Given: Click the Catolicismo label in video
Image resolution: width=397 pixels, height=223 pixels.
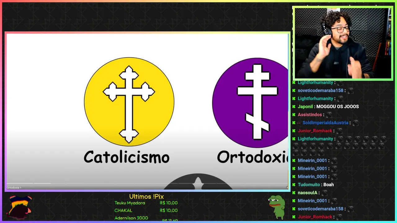Looking at the screenshot, I should (x=127, y=157).
